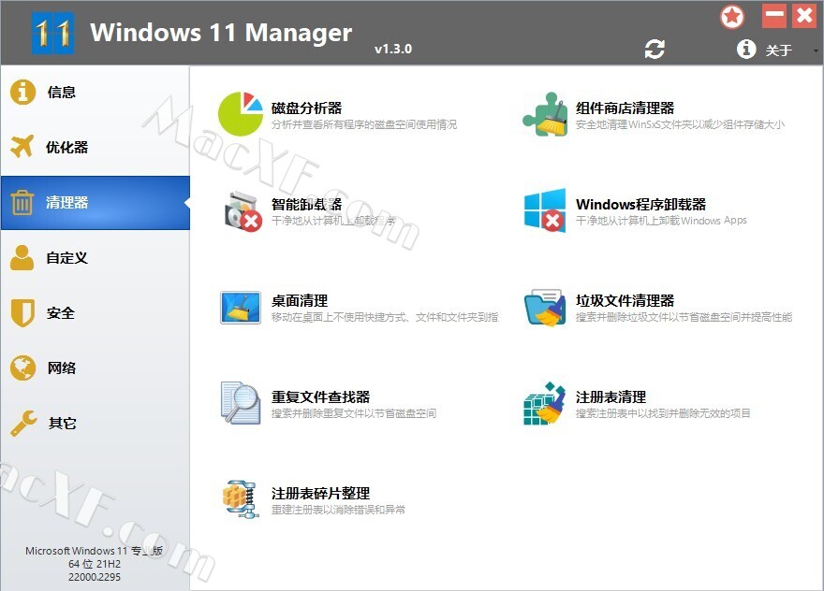824x591 pixels.
Task: Click the globe icon for 网络
Action: [x=22, y=368]
